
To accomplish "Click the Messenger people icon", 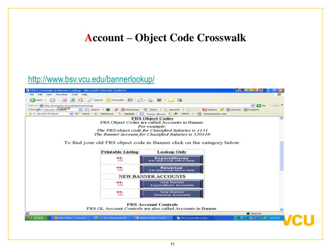I will pos(179,100).
